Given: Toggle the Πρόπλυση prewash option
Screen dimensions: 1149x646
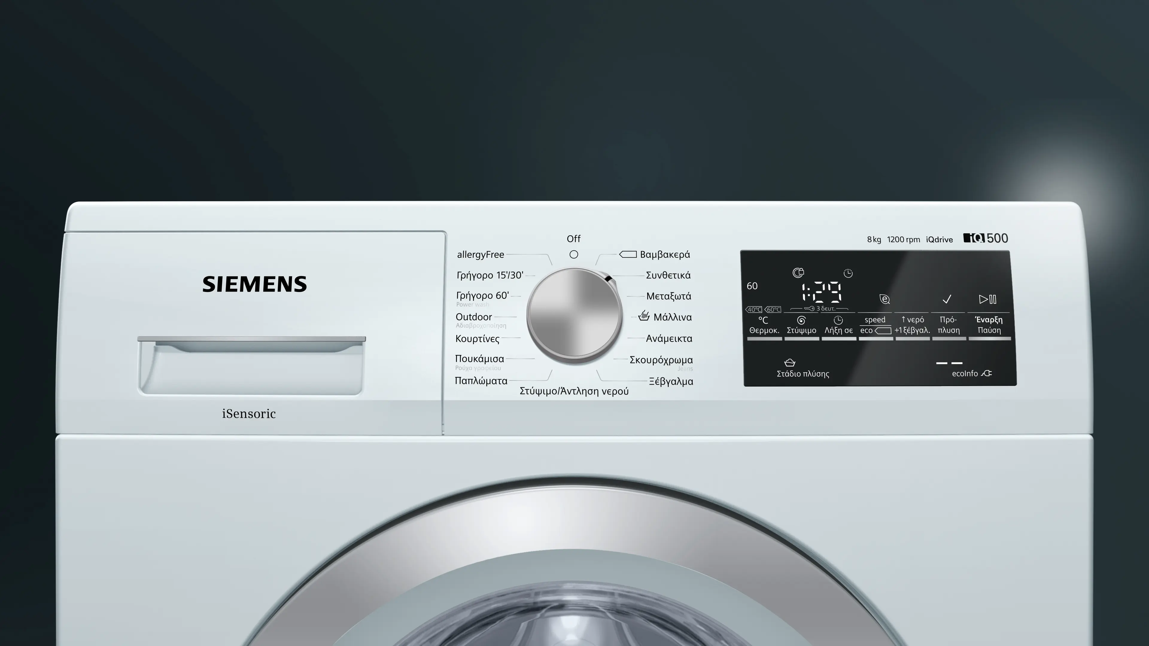Looking at the screenshot, I should click(949, 325).
